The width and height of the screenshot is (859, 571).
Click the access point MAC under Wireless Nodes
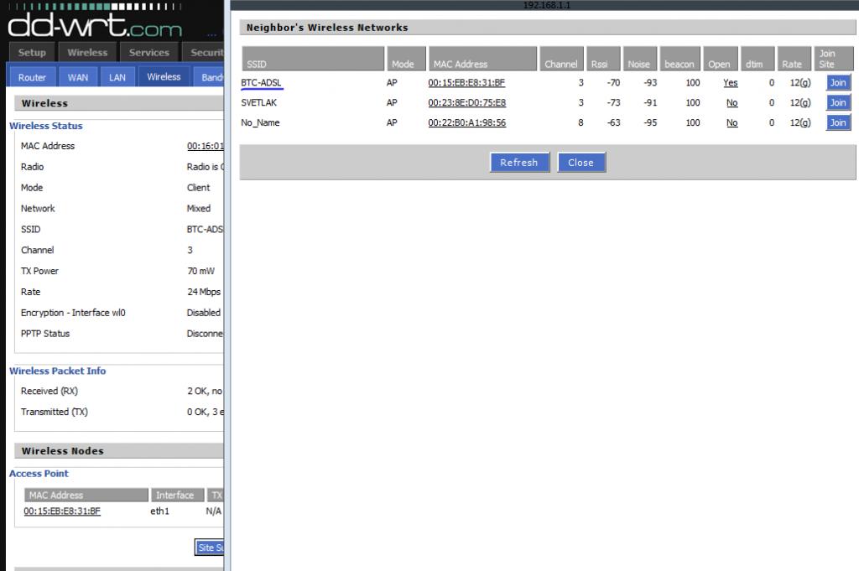[62, 511]
